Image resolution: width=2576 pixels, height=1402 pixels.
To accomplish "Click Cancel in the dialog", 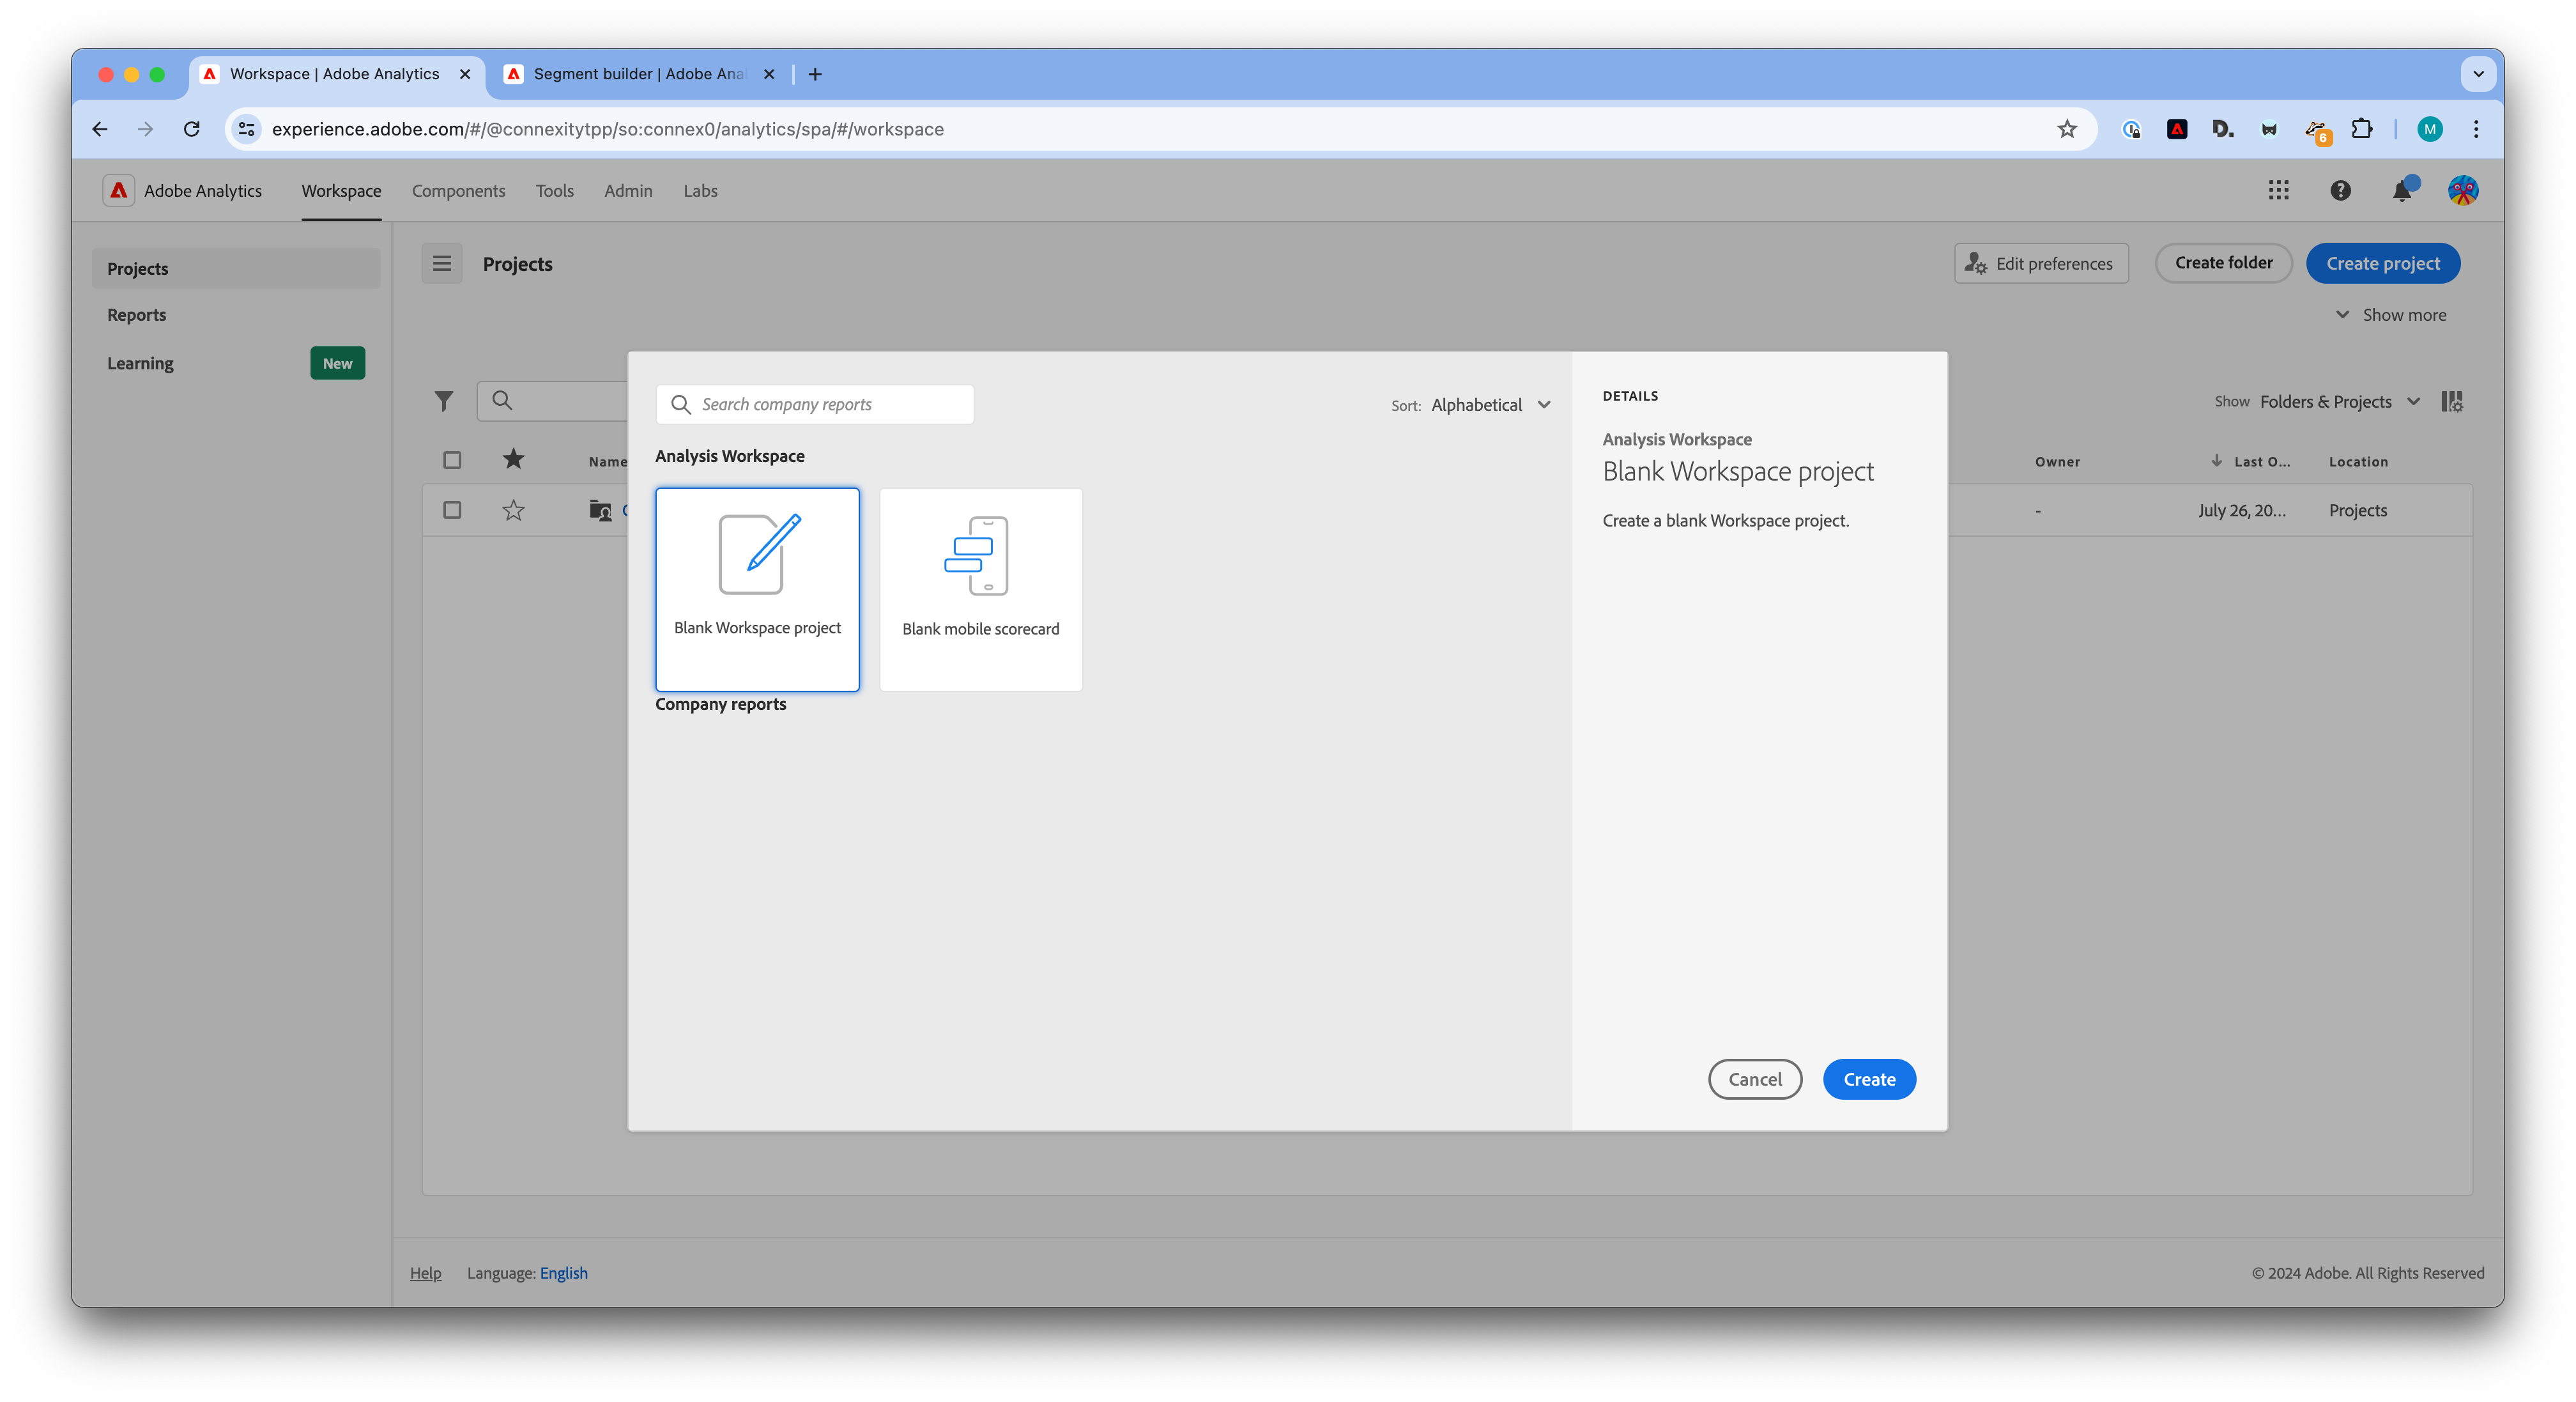I will (x=1755, y=1079).
